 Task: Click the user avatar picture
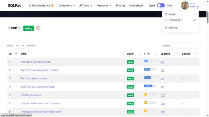click(x=185, y=6)
